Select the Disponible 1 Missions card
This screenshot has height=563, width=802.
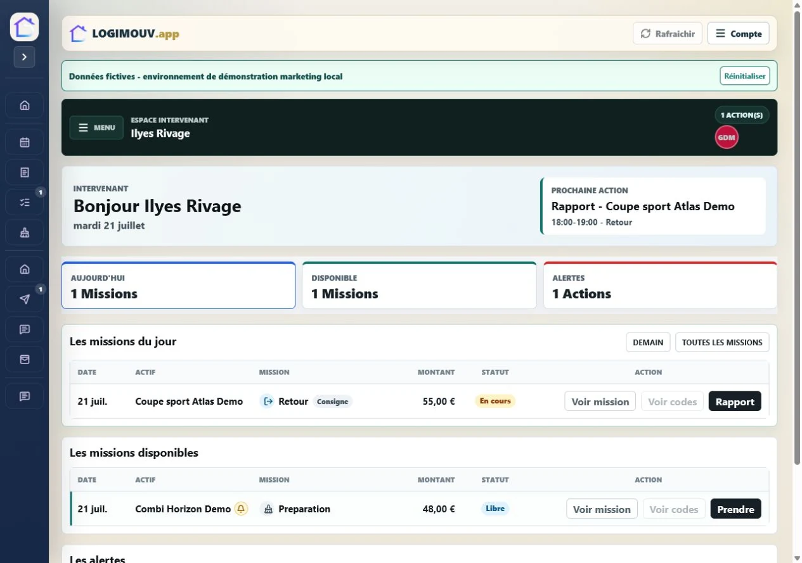419,286
